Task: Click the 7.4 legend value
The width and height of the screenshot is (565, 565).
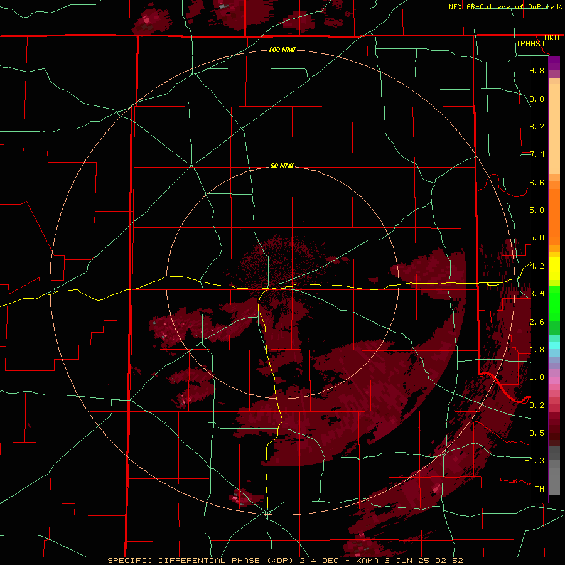Action: pos(537,154)
